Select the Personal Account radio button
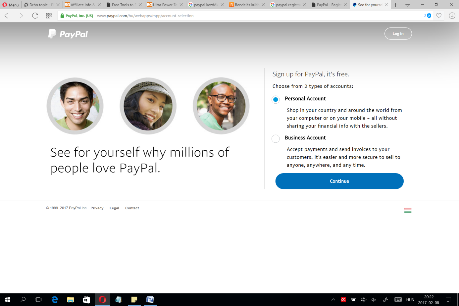Viewport: 459px width, 306px height. [276, 99]
